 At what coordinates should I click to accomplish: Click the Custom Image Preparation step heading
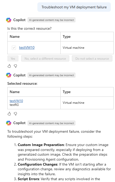pos(41,145)
